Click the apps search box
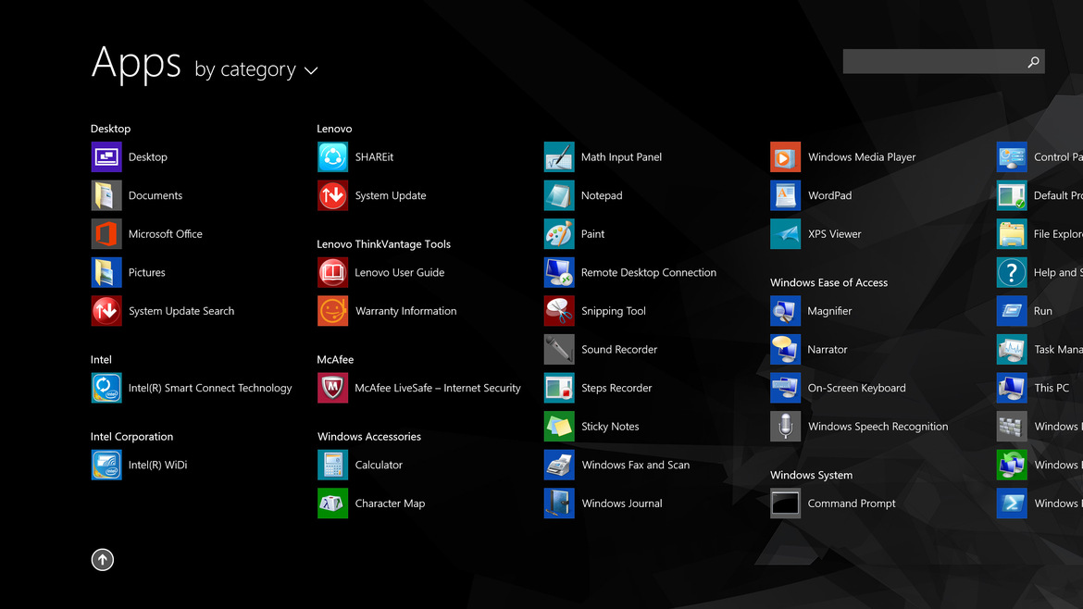 tap(943, 61)
